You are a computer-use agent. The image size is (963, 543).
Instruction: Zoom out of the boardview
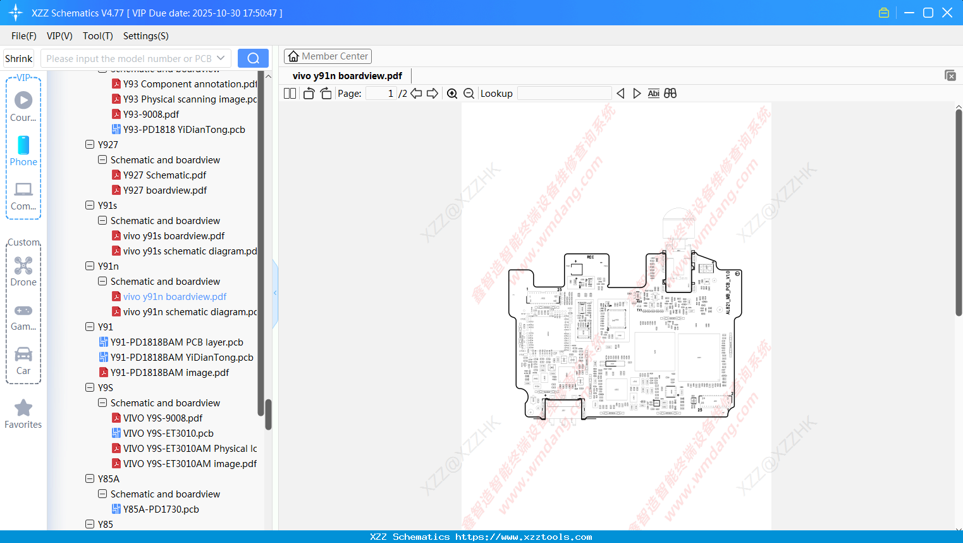point(469,94)
